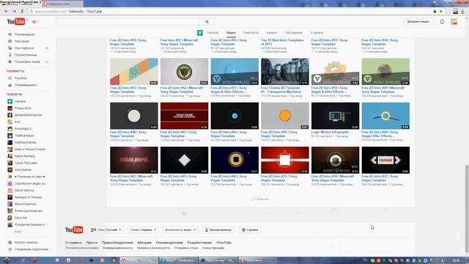Open the +YouTube footer link
Screen dimensions: 469x264
click(224, 243)
